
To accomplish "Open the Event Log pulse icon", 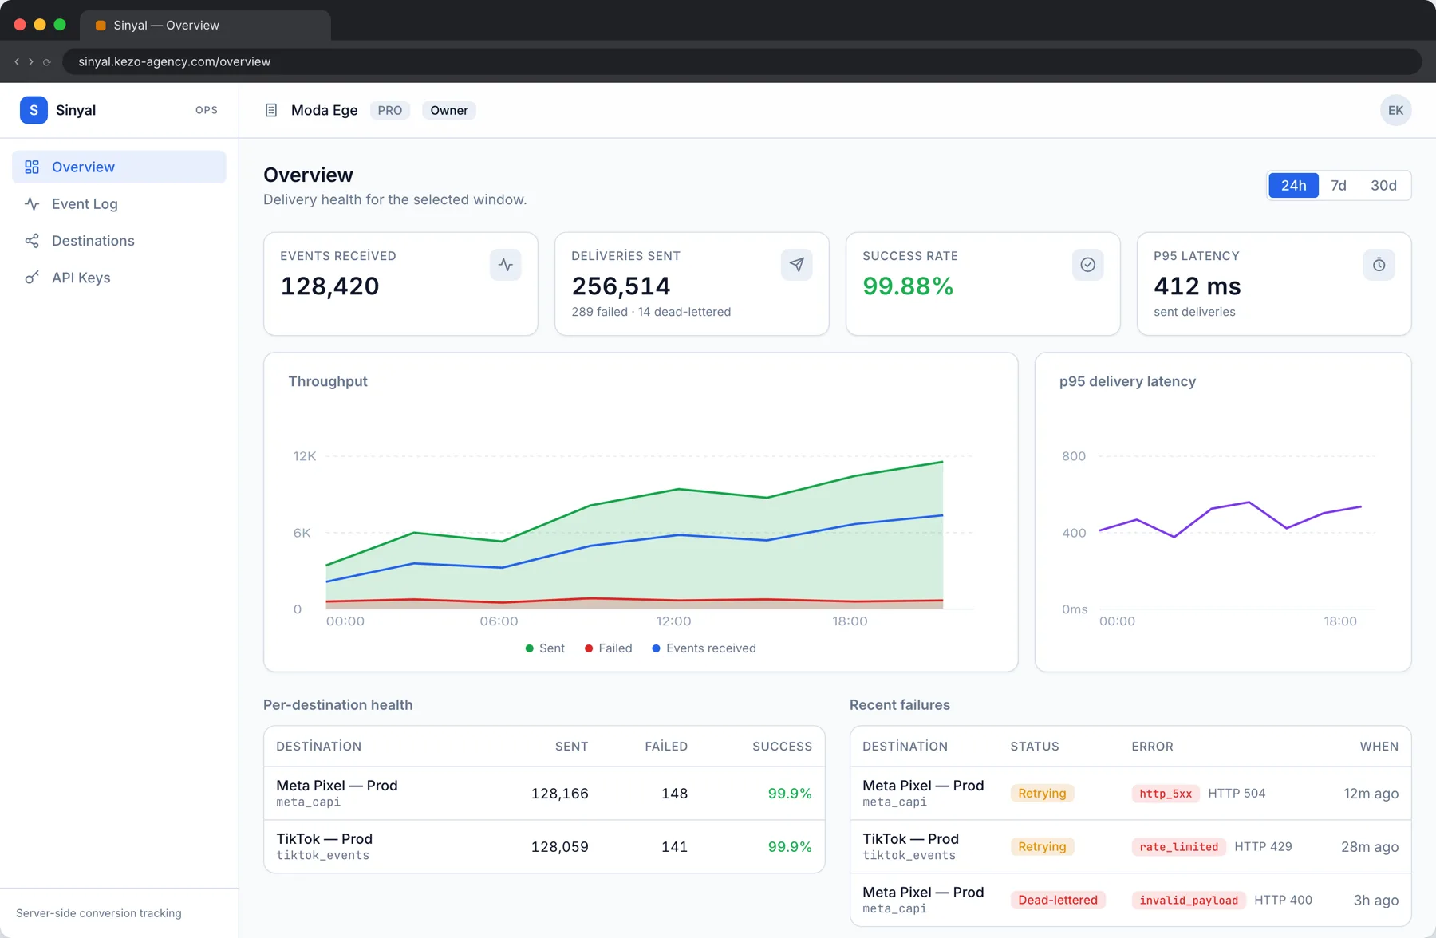I will point(32,203).
